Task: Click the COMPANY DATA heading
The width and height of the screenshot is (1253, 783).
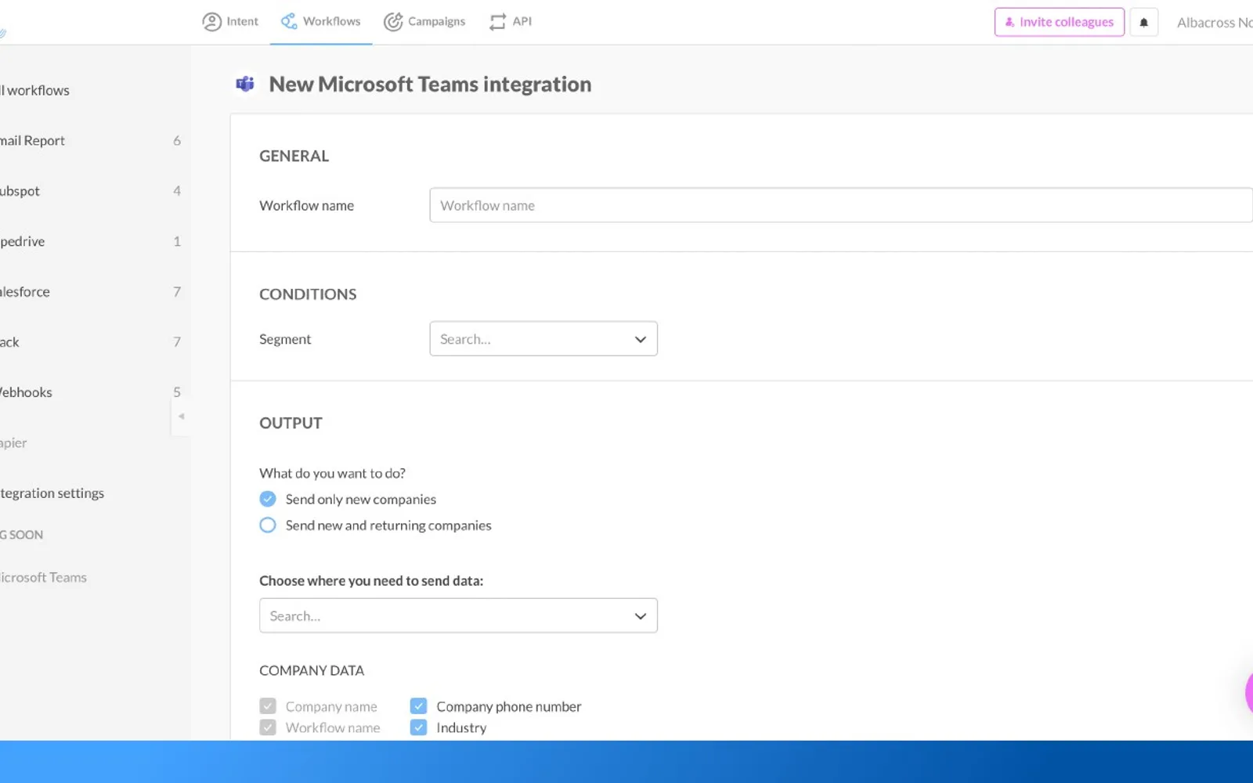Action: pos(312,670)
